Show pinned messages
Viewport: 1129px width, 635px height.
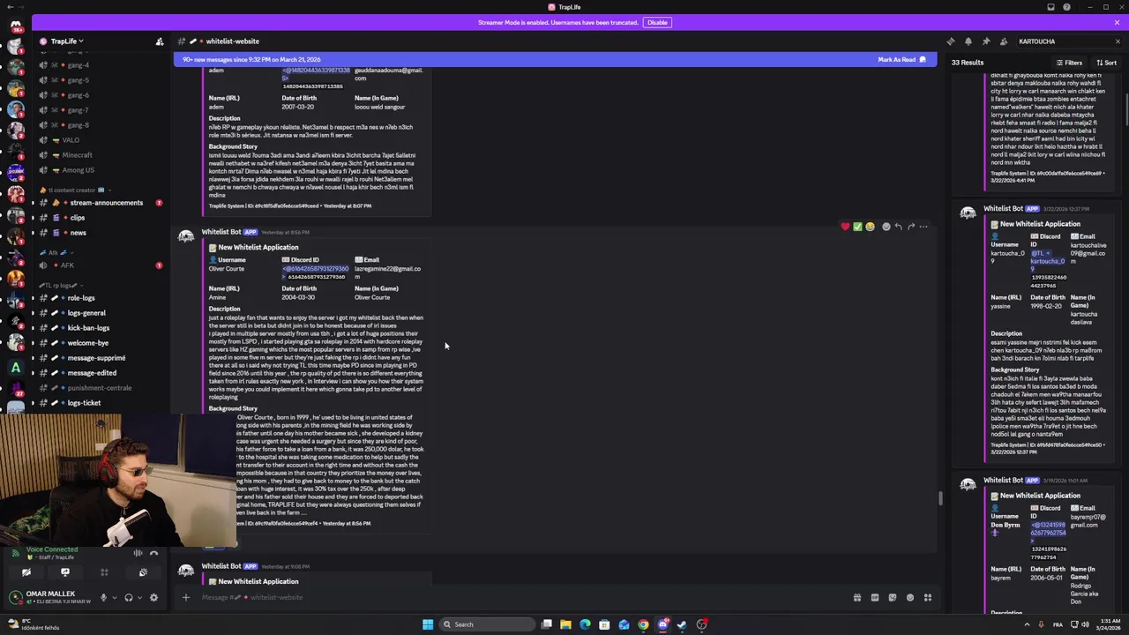(x=985, y=41)
